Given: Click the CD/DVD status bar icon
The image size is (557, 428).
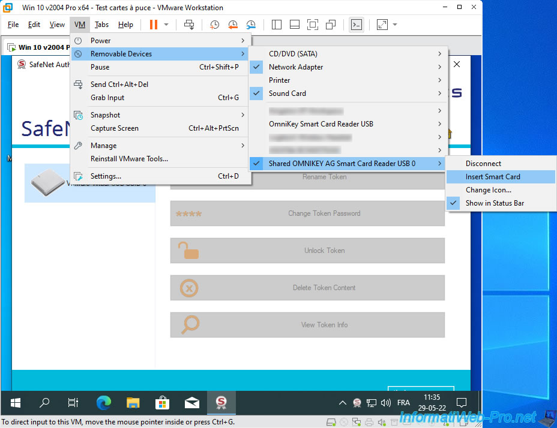Looking at the screenshot, I should coord(344,422).
